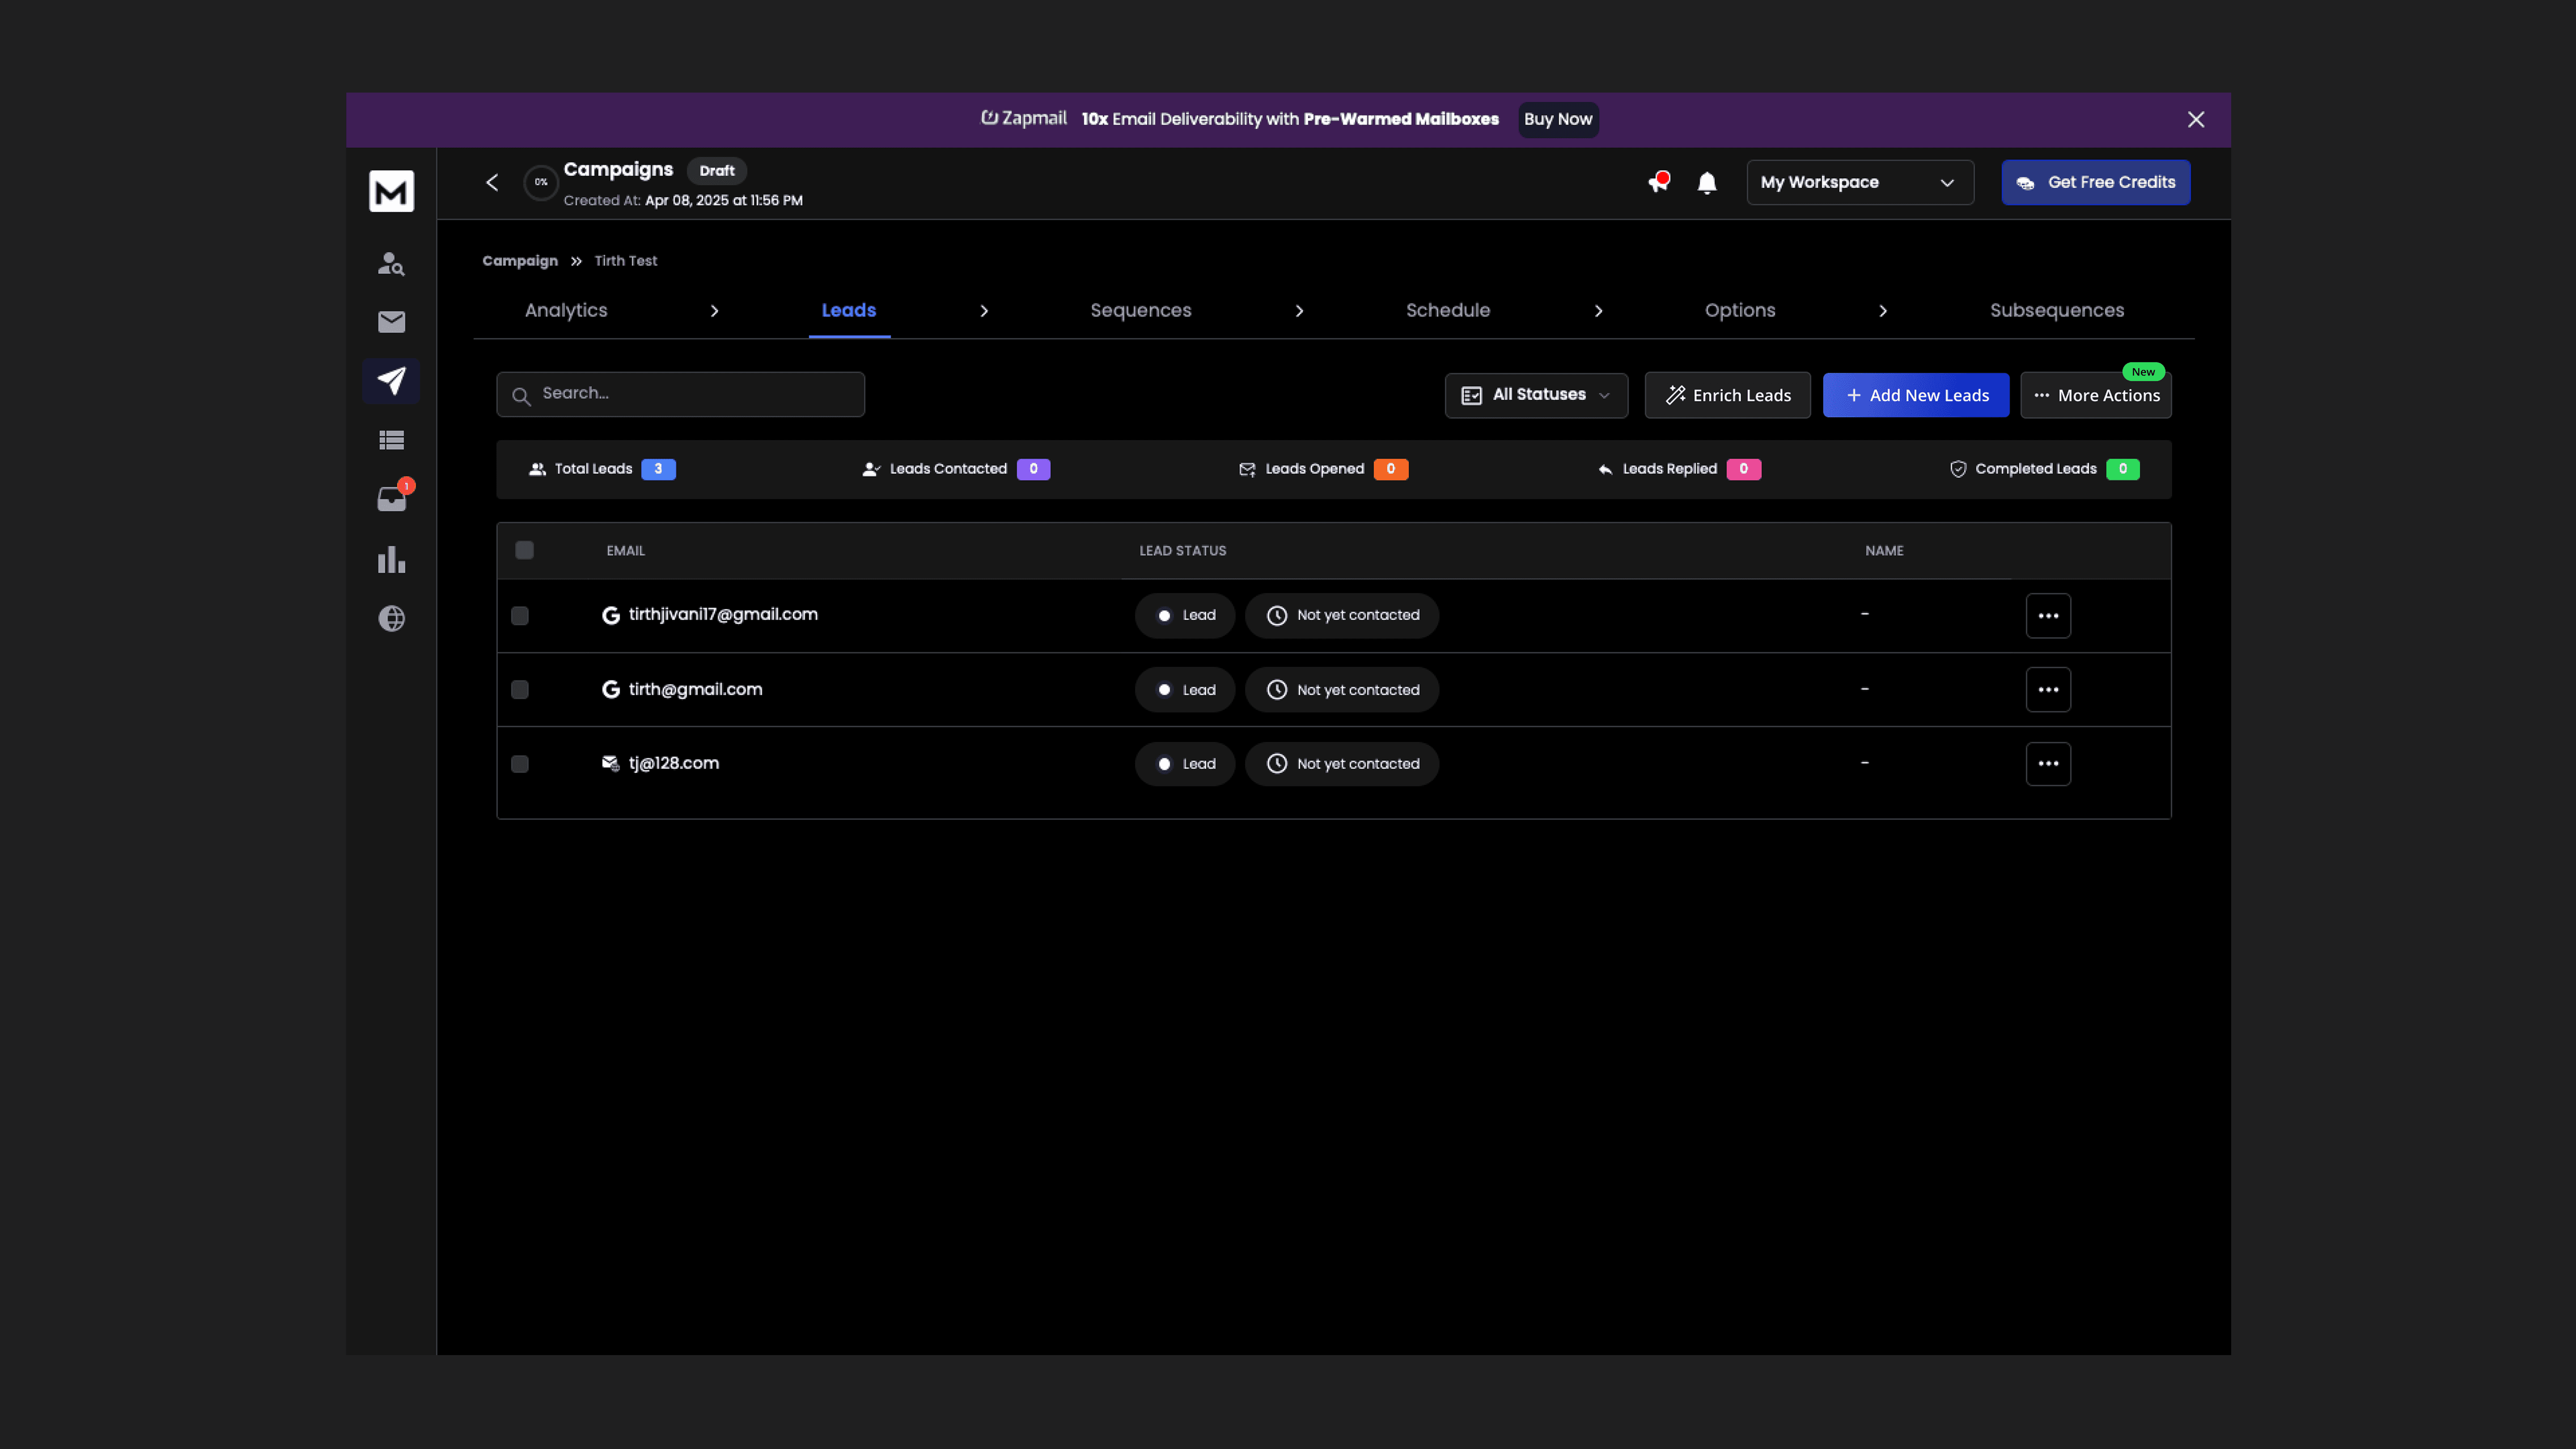This screenshot has height=1449, width=2576.
Task: Open the lead finder sidebar icon
Action: pos(391,263)
